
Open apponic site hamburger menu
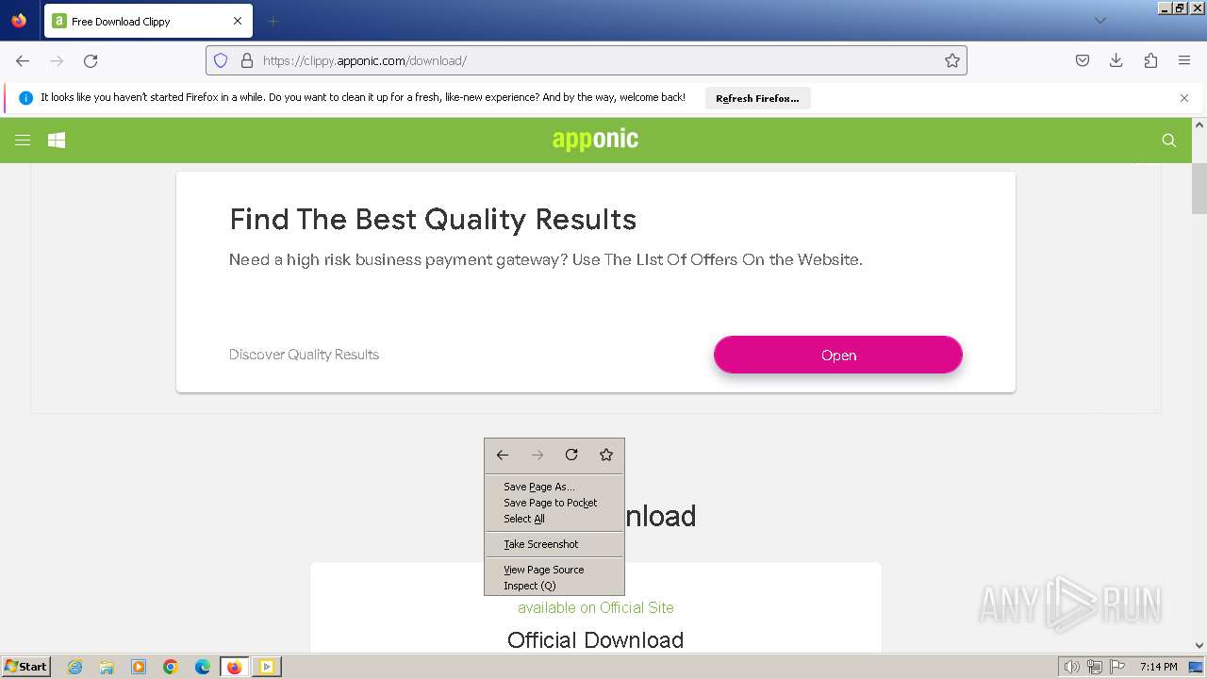point(23,141)
